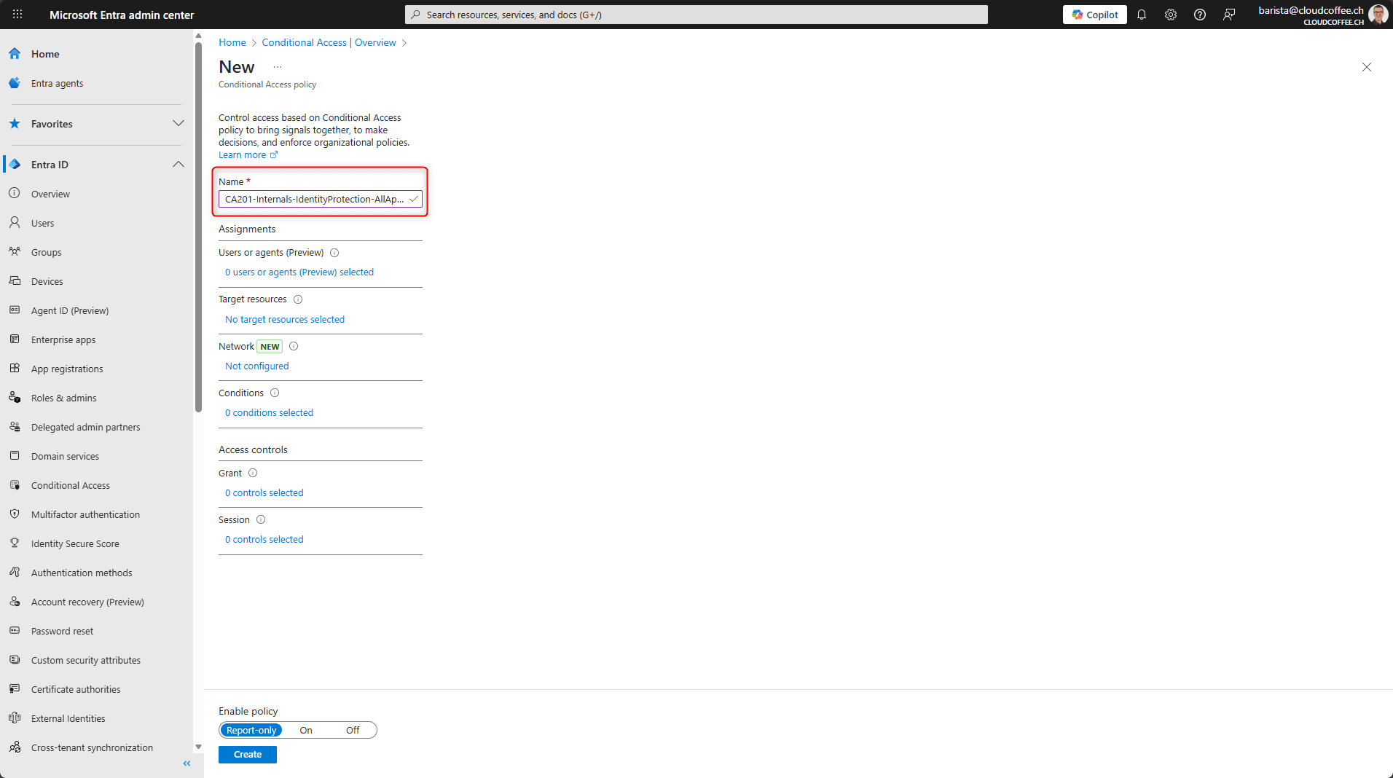Click the sidebar vertical scrollbar
1393x778 pixels.
point(198,226)
